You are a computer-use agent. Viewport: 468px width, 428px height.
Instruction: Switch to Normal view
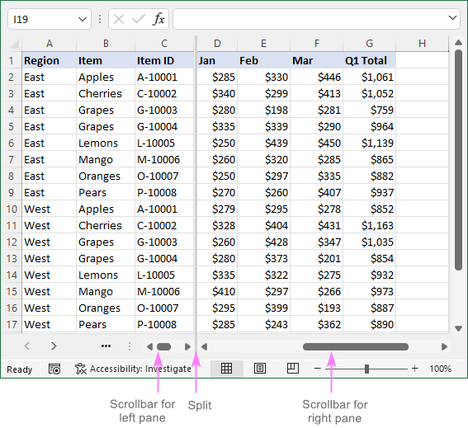(226, 369)
